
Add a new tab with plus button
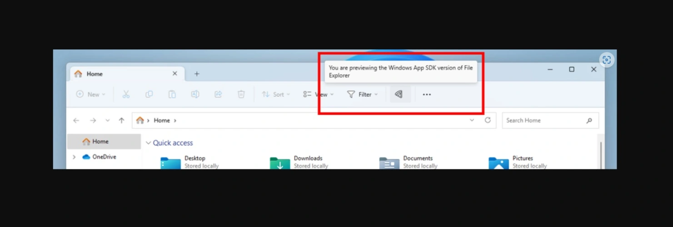coord(197,74)
